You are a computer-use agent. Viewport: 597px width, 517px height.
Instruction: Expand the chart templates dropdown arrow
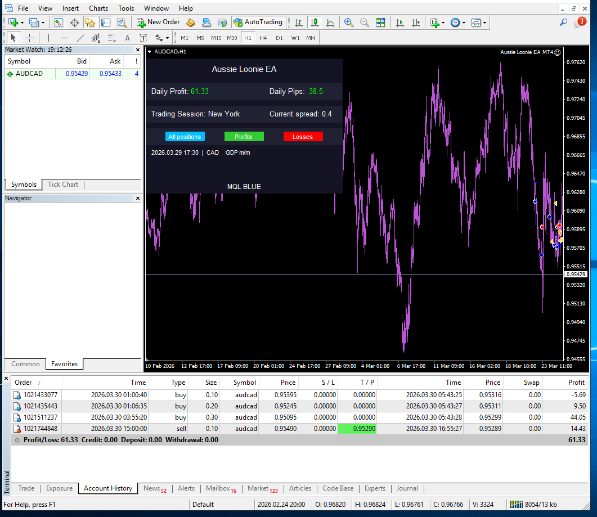[484, 23]
